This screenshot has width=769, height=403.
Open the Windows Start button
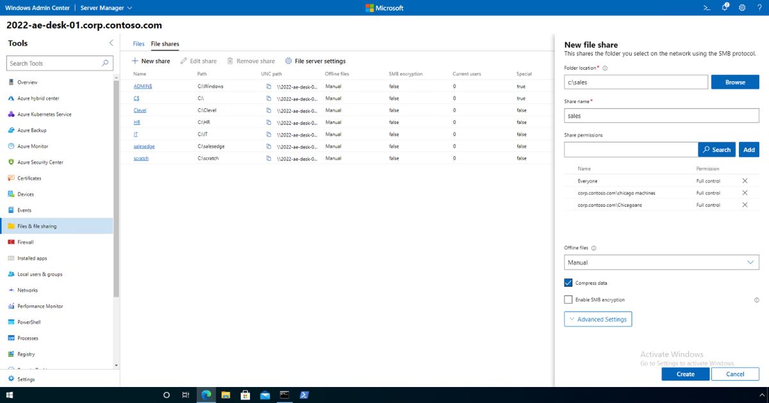click(x=10, y=395)
